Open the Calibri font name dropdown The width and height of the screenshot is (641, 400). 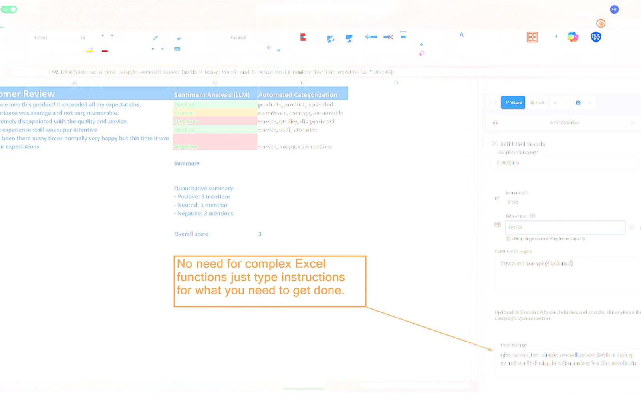click(41, 38)
